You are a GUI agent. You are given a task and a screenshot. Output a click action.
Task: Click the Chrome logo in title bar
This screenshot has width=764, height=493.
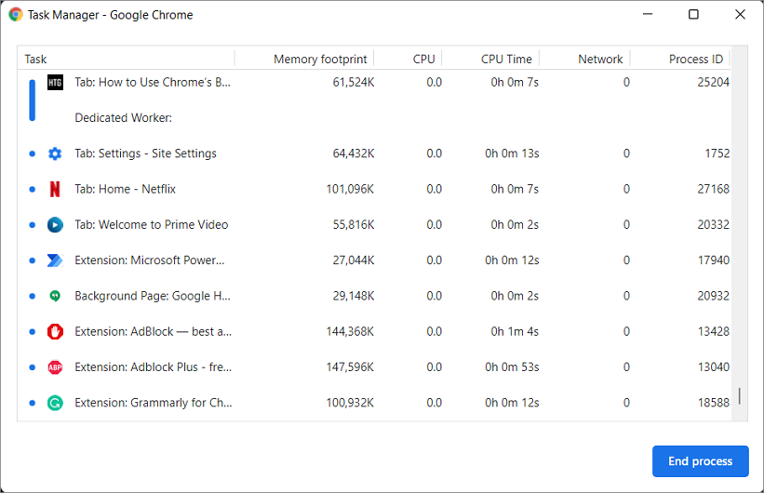16,15
